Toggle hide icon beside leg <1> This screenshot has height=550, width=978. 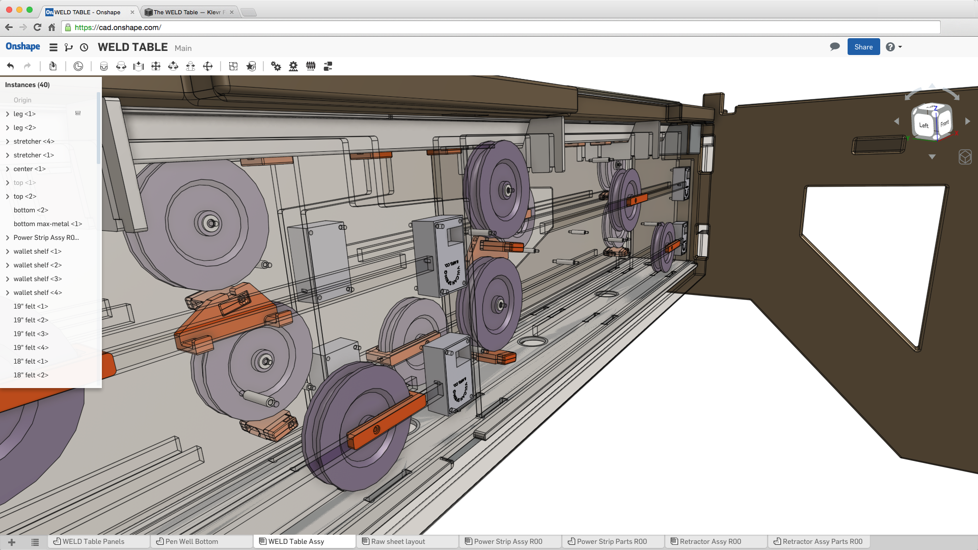point(78,113)
